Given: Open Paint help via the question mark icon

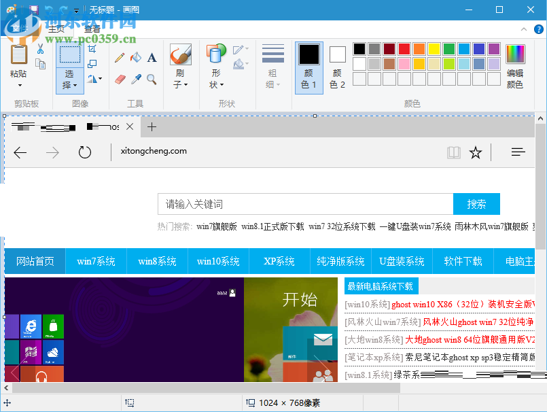Looking at the screenshot, I should point(538,29).
